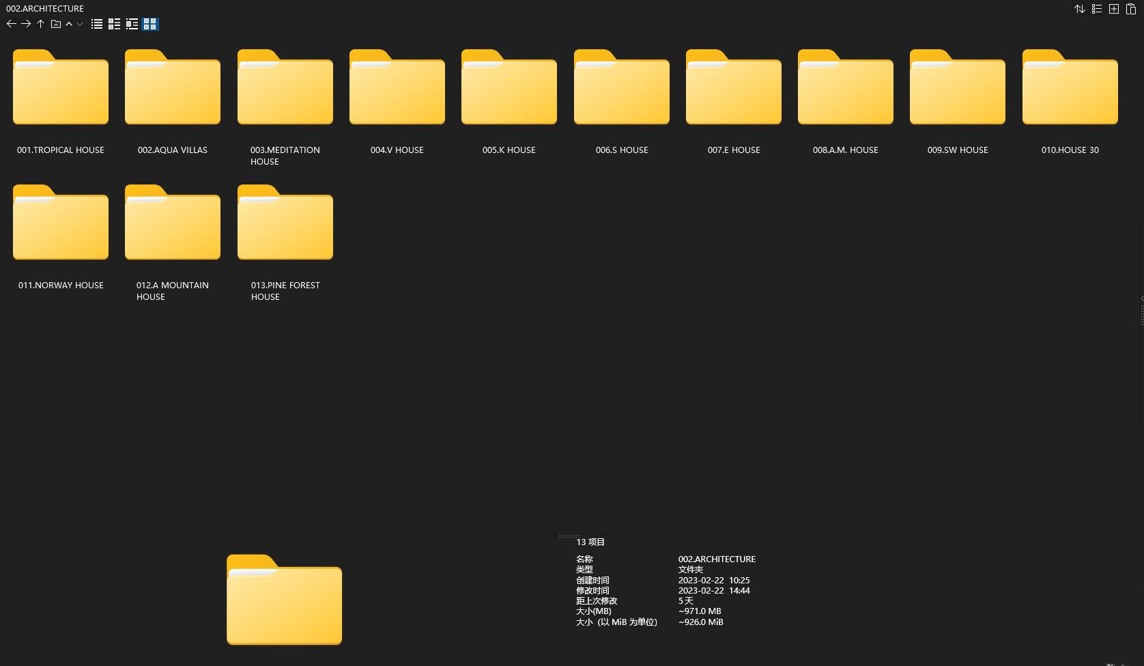
Task: Click the upward chevron in the toolbar
Action: tap(69, 24)
